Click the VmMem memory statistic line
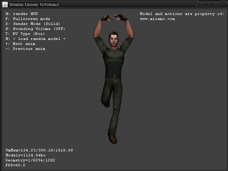This screenshot has height=171, width=228. tap(39, 150)
